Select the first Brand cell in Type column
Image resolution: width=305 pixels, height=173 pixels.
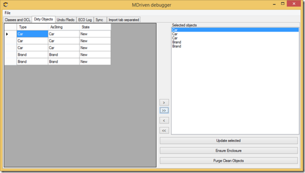[32, 54]
